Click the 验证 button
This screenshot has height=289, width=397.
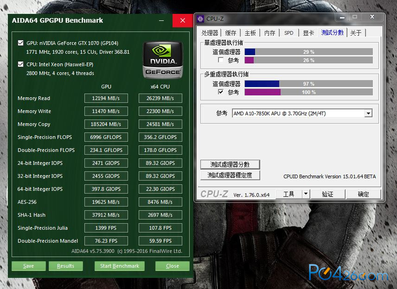(x=327, y=194)
